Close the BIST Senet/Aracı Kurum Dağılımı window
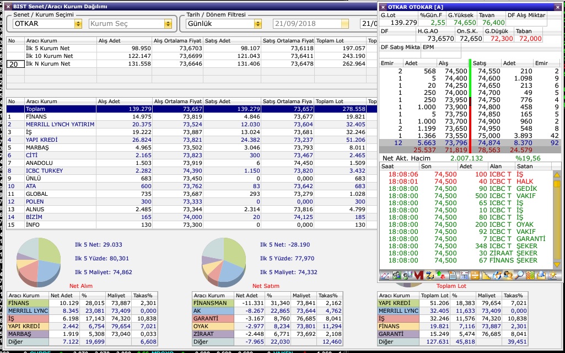 click(x=8, y=7)
